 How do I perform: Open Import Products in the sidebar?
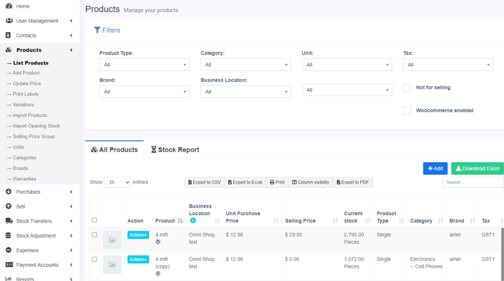(30, 115)
